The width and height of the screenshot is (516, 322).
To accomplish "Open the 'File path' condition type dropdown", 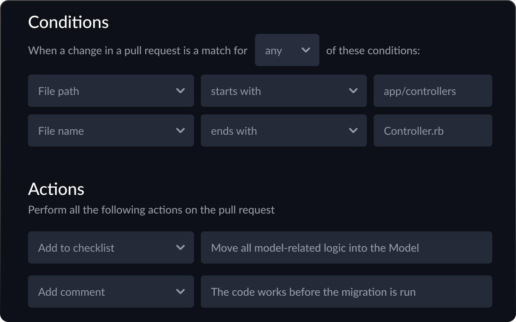I will [x=110, y=91].
